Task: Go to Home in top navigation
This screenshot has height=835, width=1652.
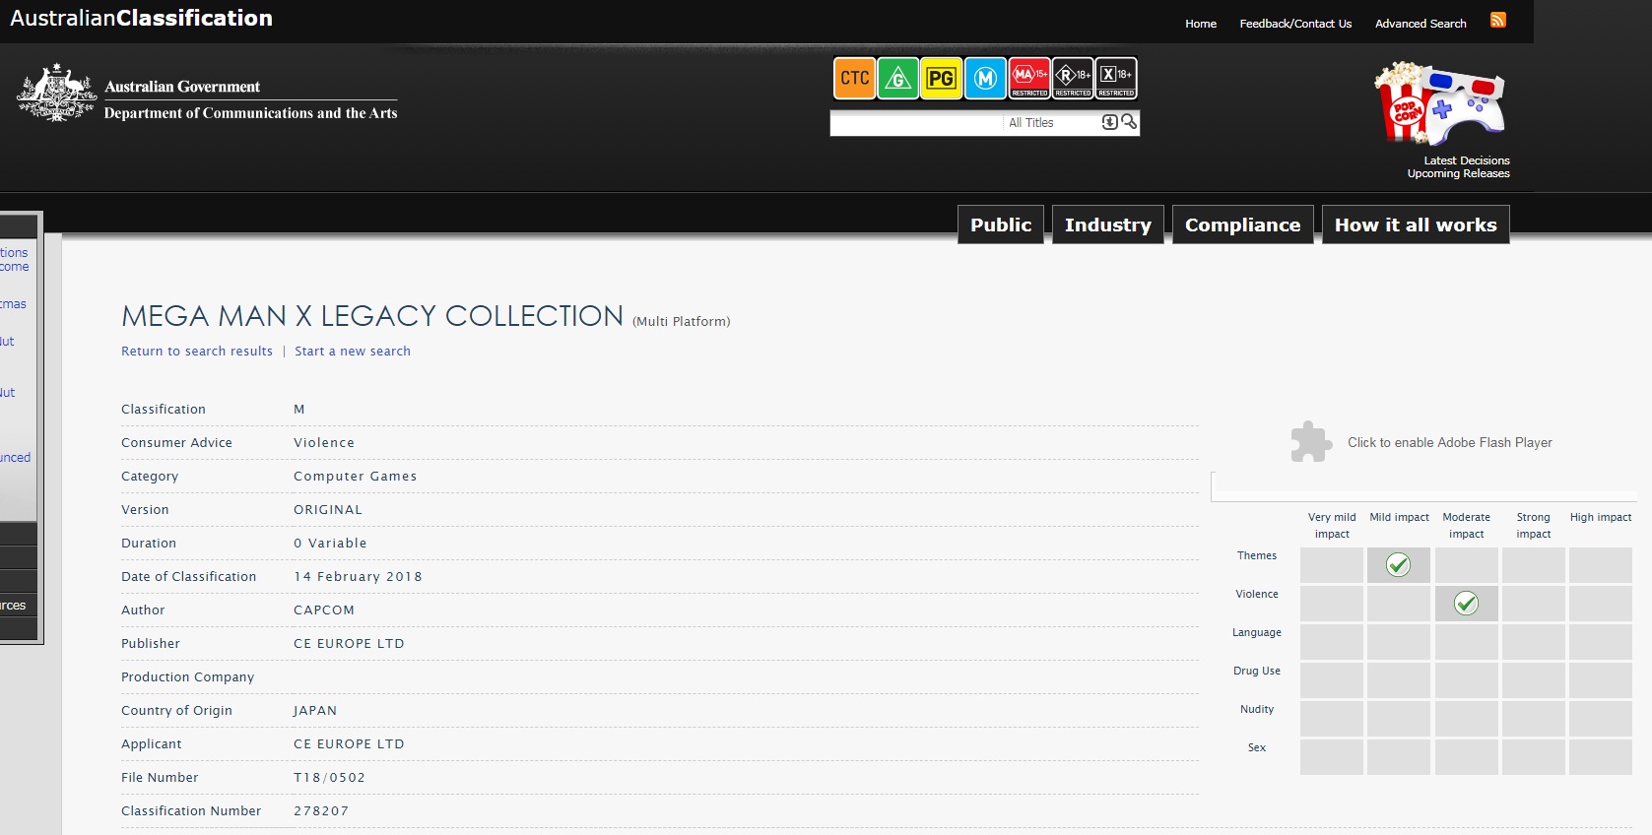Action: coord(1201,24)
